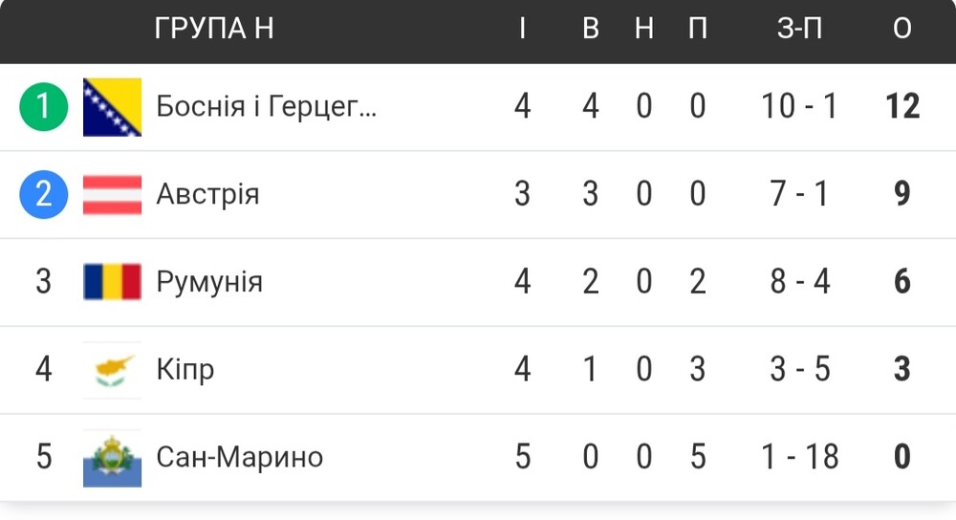Open the Боснія і Герцег… team link
The width and height of the screenshot is (956, 520).
pos(267,106)
